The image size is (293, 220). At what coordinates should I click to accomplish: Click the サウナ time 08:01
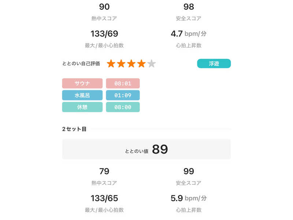click(x=123, y=83)
